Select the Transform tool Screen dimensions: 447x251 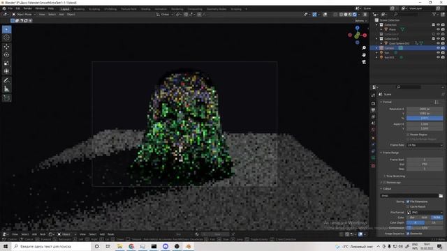coord(6,71)
